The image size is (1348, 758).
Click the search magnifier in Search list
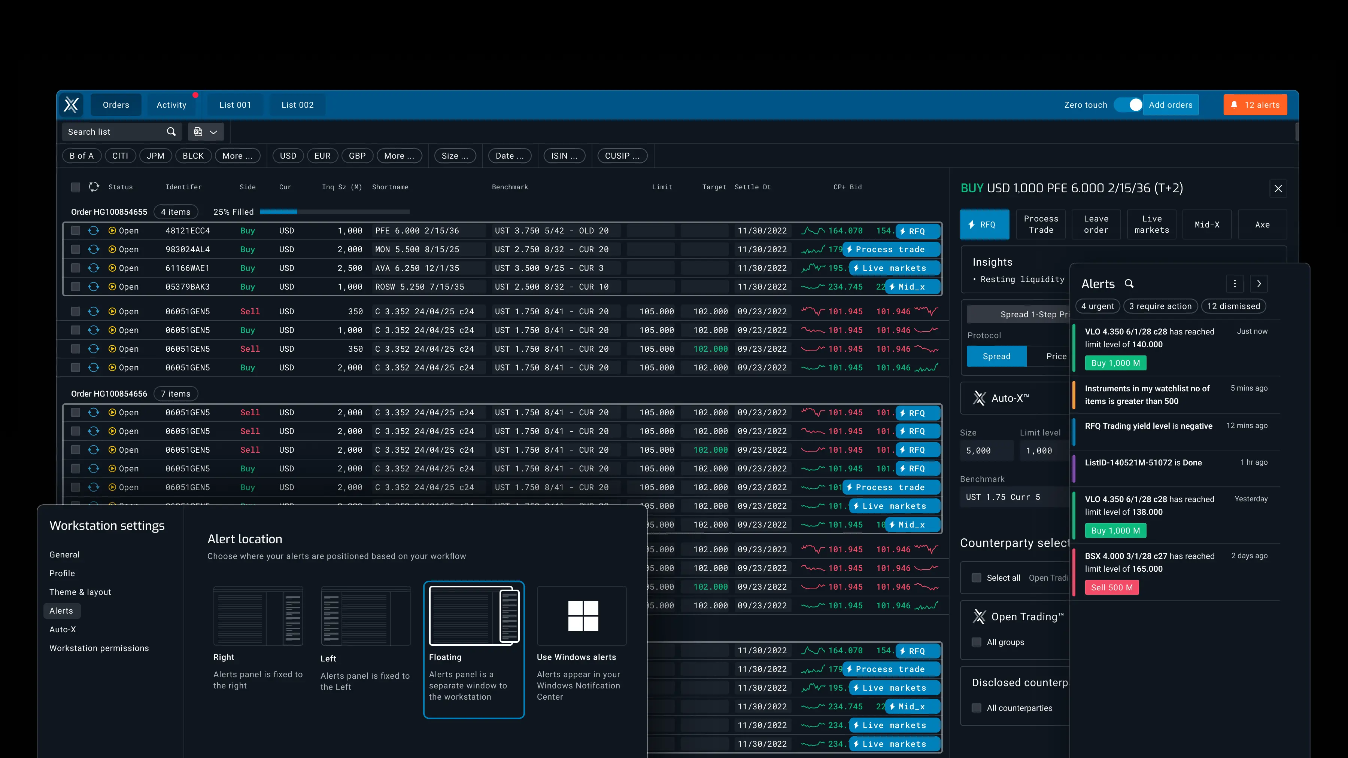point(171,132)
